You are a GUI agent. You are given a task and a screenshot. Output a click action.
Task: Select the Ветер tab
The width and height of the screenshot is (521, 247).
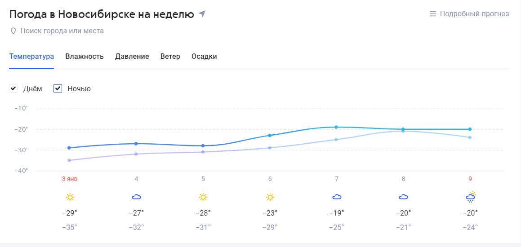(170, 57)
